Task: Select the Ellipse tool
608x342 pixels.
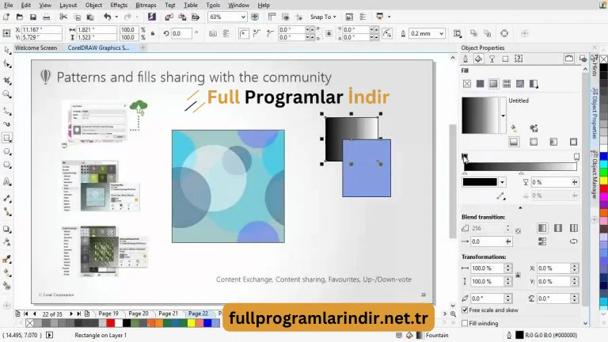Action: click(x=7, y=152)
